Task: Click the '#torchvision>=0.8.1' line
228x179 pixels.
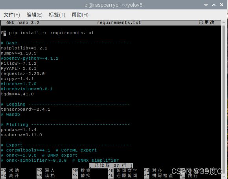Action: [27, 89]
